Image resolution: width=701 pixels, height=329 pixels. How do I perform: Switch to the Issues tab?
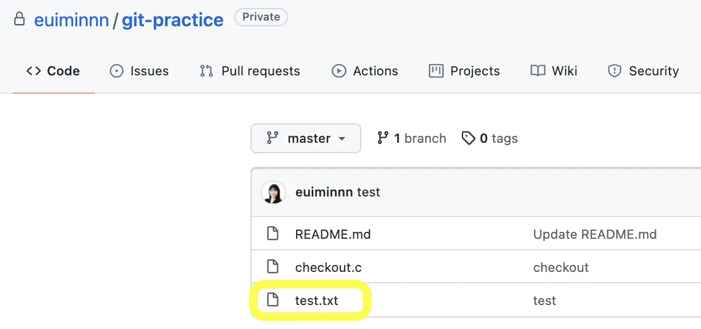(x=140, y=71)
